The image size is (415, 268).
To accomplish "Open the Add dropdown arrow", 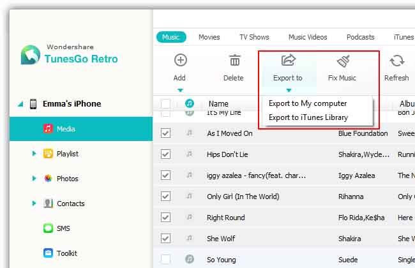I will coord(180,91).
